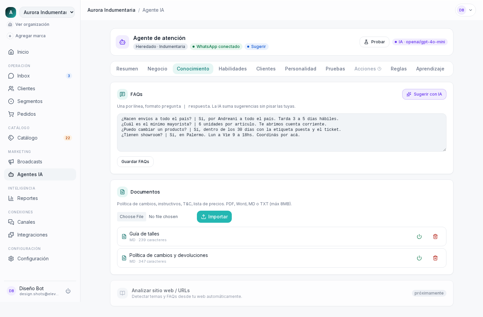The image size is (483, 317).
Task: Open Segmentos target icon
Action: coord(11,101)
